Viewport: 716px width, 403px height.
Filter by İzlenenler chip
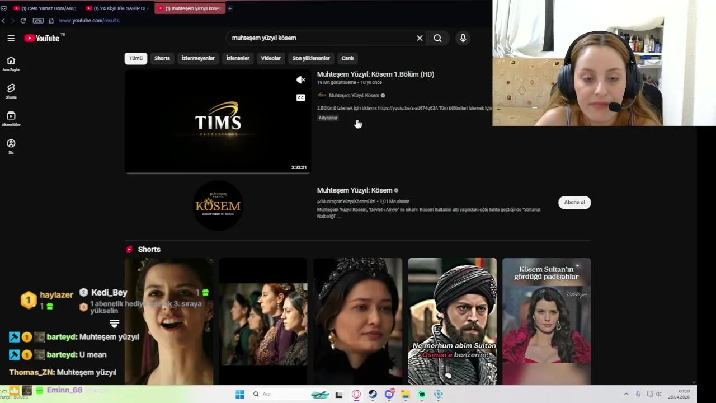click(238, 58)
